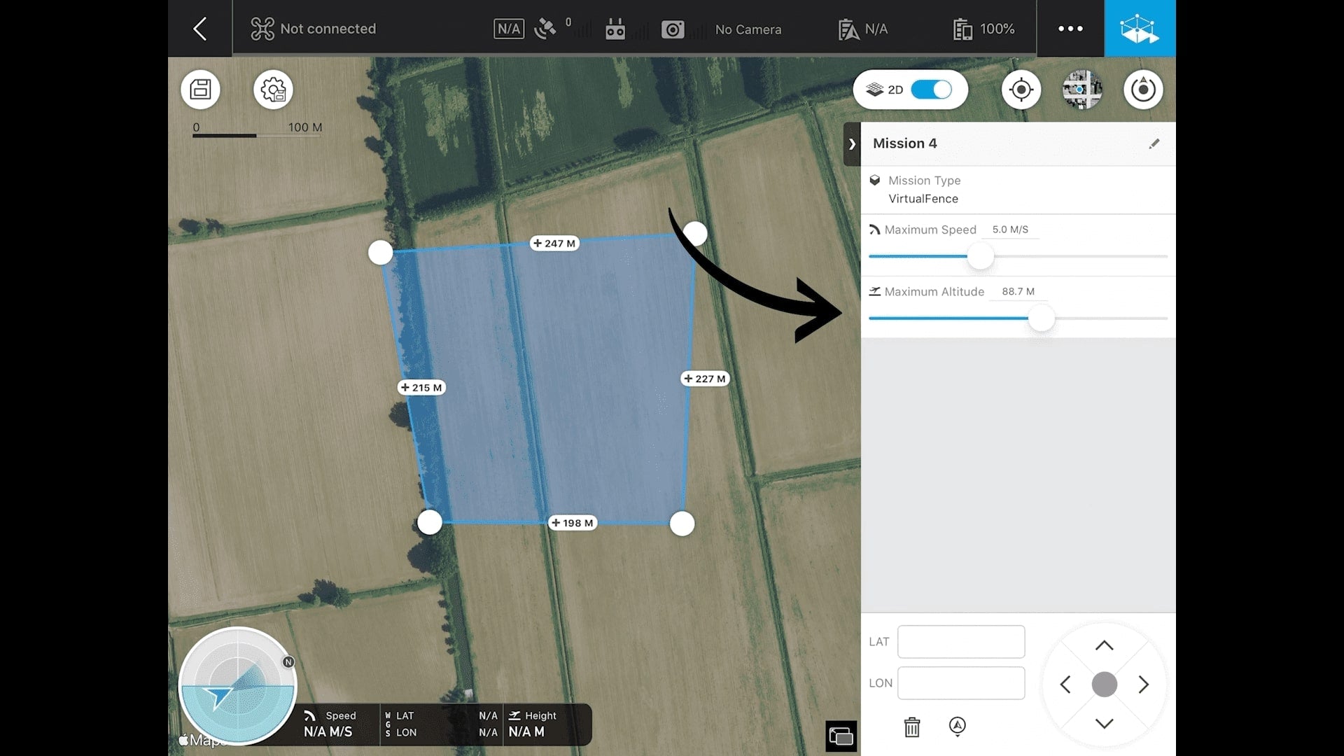The width and height of the screenshot is (1344, 756).
Task: Collapse the Mission 4 side panel
Action: pyautogui.click(x=852, y=144)
